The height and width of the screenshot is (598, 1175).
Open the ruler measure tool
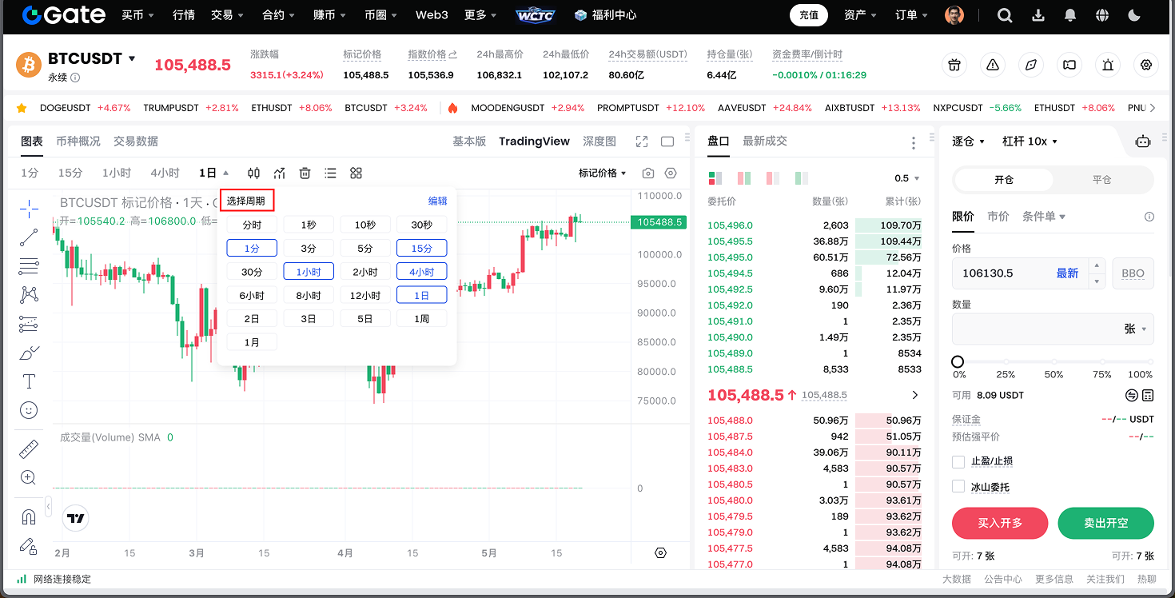(x=29, y=449)
